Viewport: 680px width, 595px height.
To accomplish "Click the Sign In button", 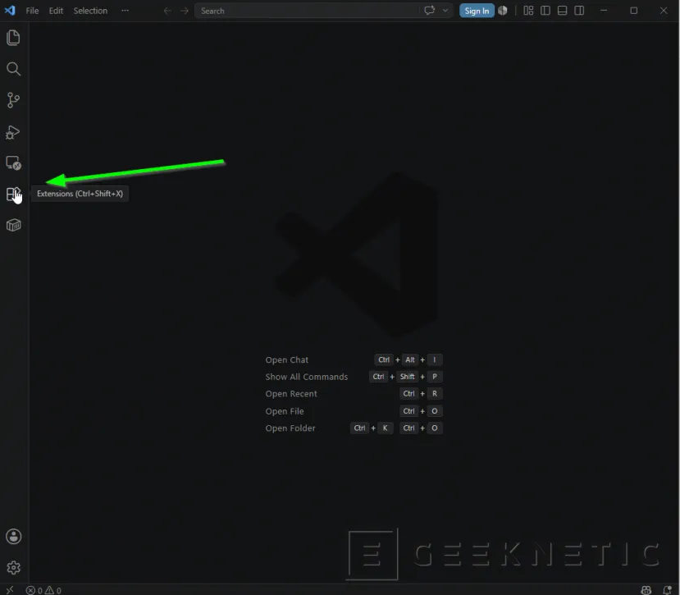I will click(x=477, y=11).
